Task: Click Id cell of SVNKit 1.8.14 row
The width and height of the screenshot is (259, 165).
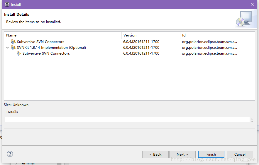Action: click(209, 48)
